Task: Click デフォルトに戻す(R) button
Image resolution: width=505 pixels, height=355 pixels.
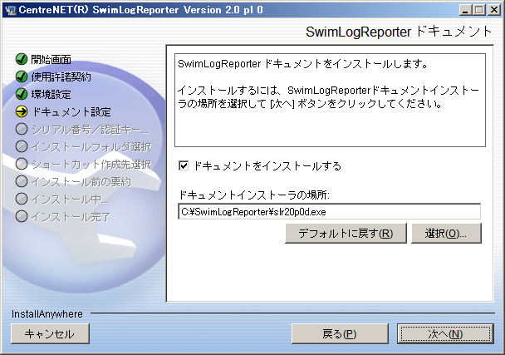Action: click(346, 233)
